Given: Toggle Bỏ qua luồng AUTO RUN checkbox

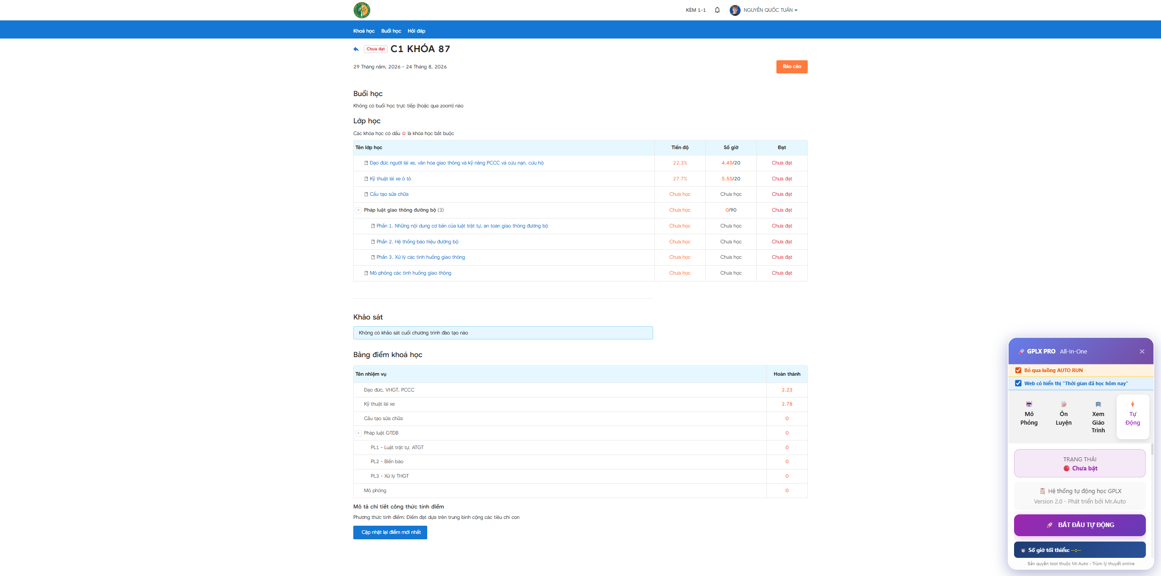Looking at the screenshot, I should [x=1018, y=370].
